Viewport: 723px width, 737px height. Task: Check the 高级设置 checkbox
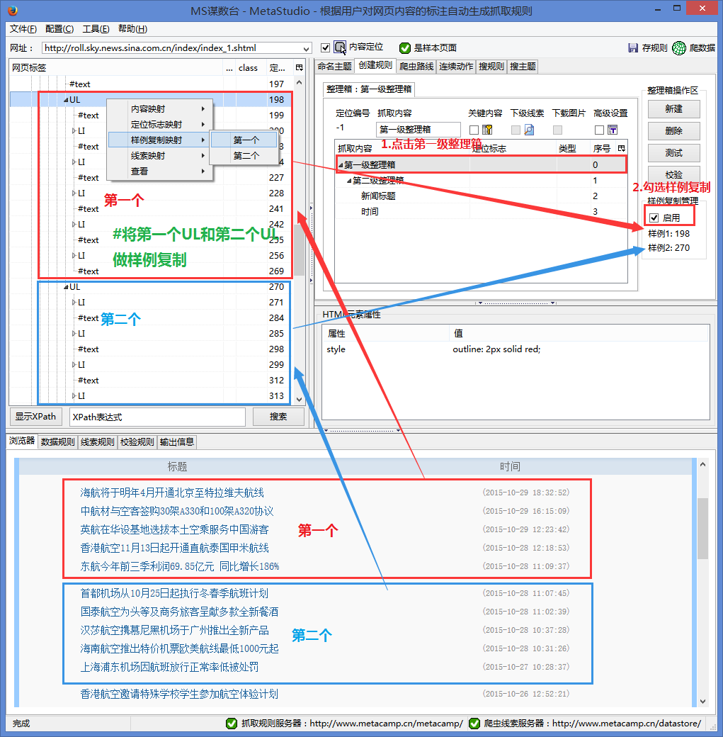(599, 130)
